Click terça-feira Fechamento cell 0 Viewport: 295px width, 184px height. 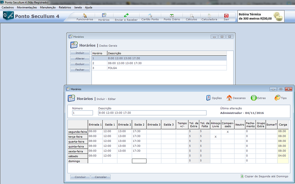(x=250, y=136)
